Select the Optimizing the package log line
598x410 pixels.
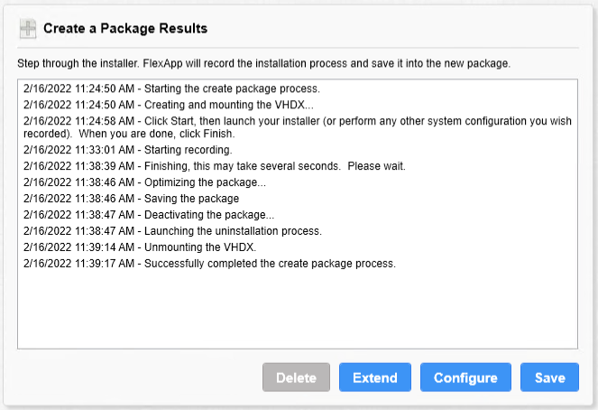144,182
